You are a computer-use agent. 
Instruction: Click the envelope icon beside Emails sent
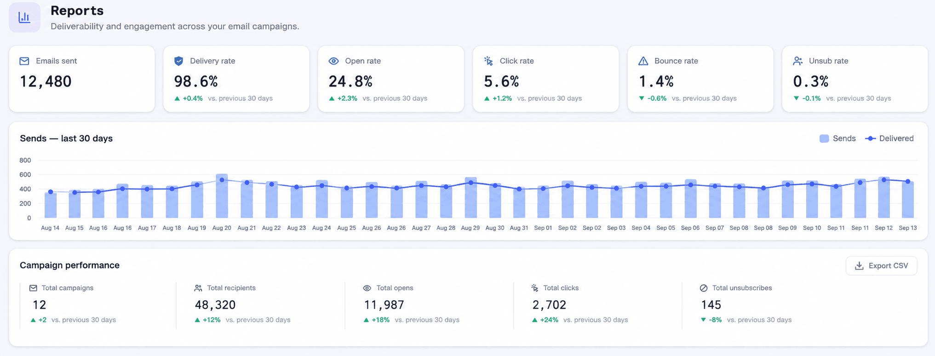tap(24, 61)
